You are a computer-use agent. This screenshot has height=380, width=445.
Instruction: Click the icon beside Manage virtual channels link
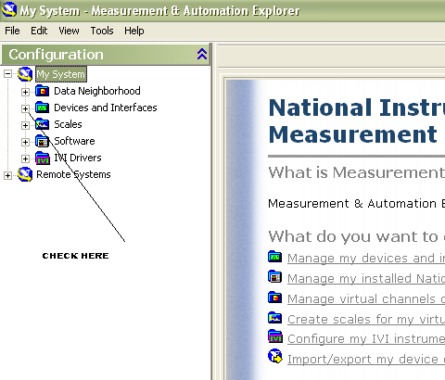(x=275, y=298)
